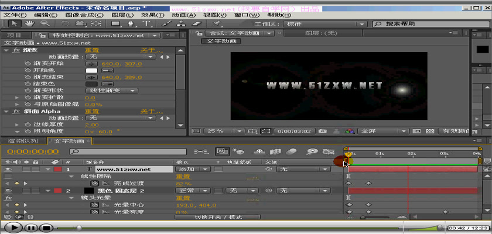Pick end color with its eyedropper

(x=107, y=84)
